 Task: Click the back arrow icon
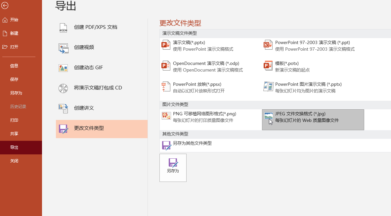(x=5, y=5)
